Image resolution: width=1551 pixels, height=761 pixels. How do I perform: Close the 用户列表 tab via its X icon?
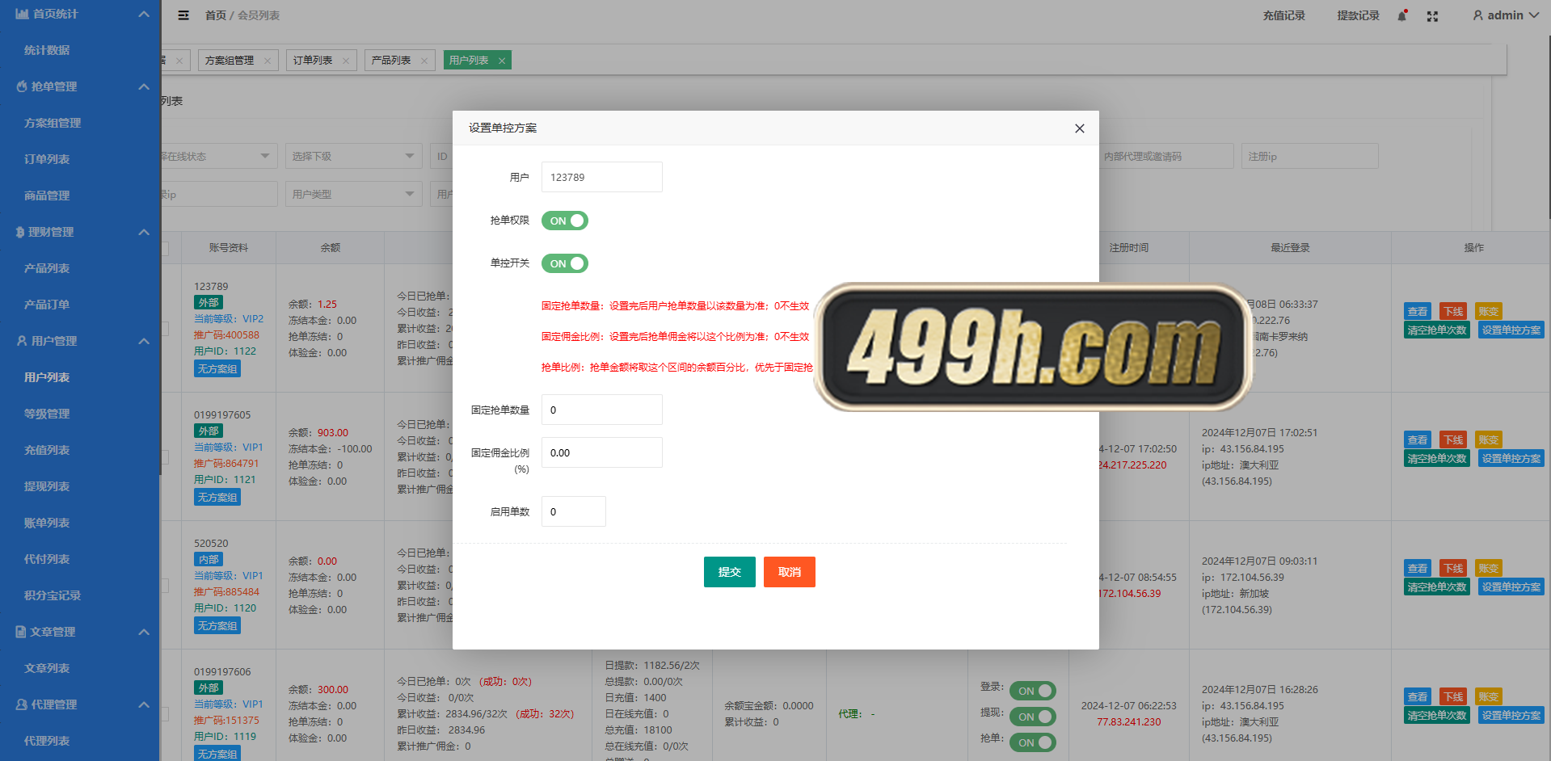502,61
